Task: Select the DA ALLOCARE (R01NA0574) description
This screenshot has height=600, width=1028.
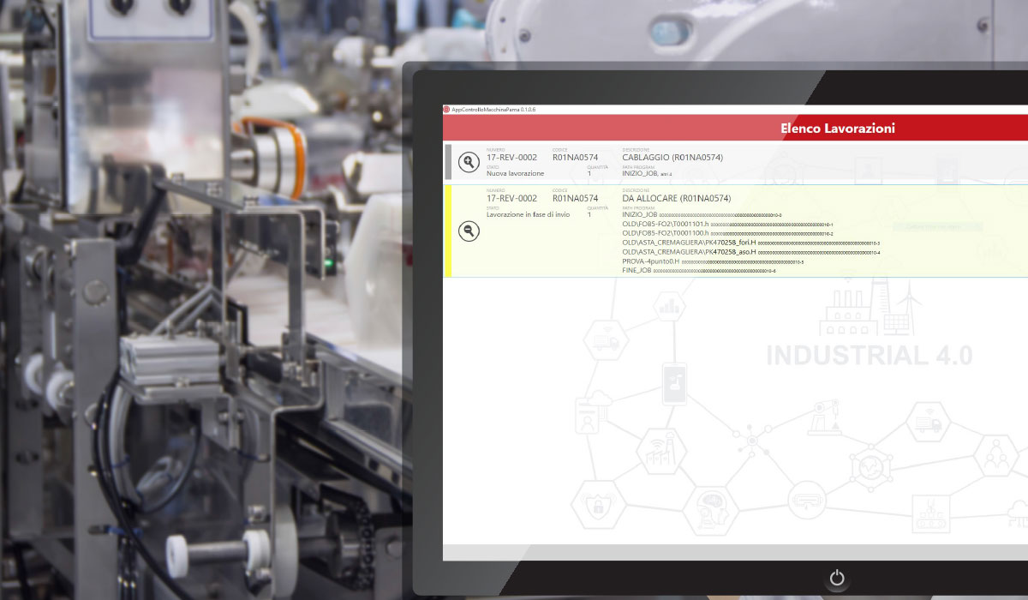Action: click(x=676, y=199)
